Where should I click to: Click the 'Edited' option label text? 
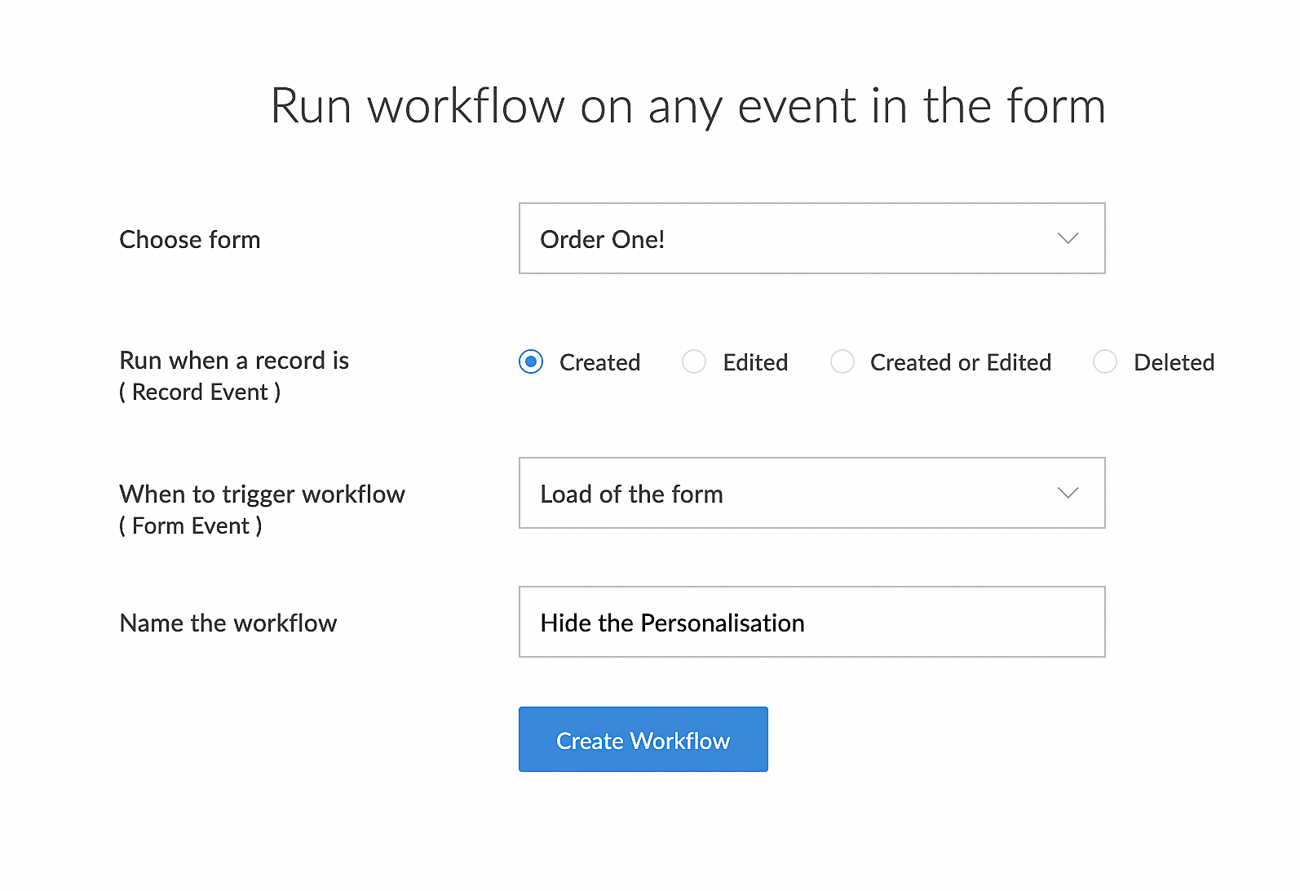coord(755,362)
